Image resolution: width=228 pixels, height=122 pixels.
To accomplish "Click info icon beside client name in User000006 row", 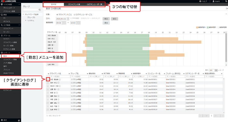I will click(x=58, y=96).
